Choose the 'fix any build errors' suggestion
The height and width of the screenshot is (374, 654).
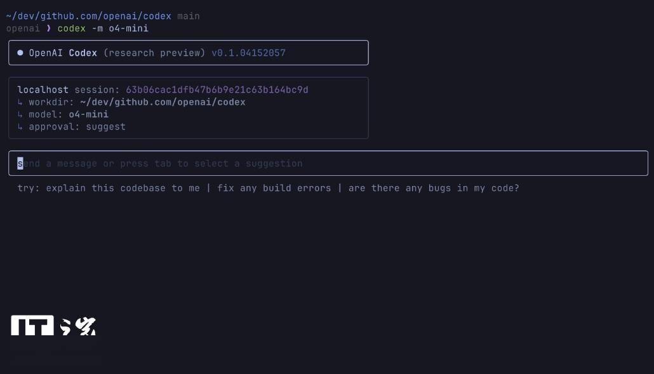pos(274,188)
